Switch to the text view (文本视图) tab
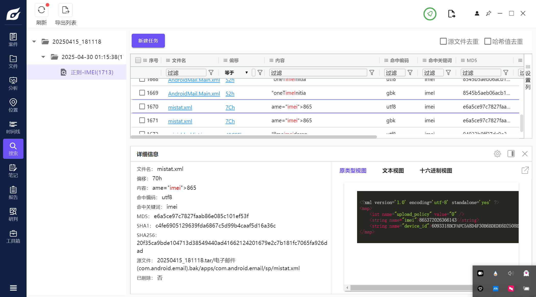The width and height of the screenshot is (536, 297). (393, 171)
